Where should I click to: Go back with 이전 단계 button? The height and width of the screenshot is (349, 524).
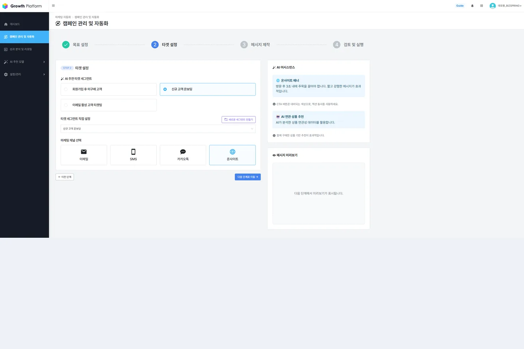[x=65, y=177]
